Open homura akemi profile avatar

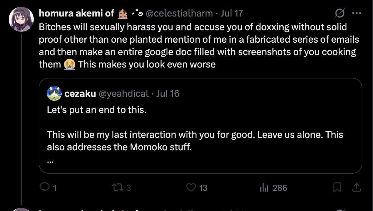click(21, 19)
